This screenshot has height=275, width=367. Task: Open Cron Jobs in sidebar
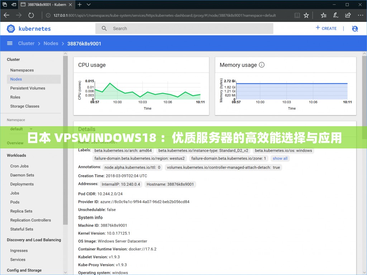tap(19, 166)
